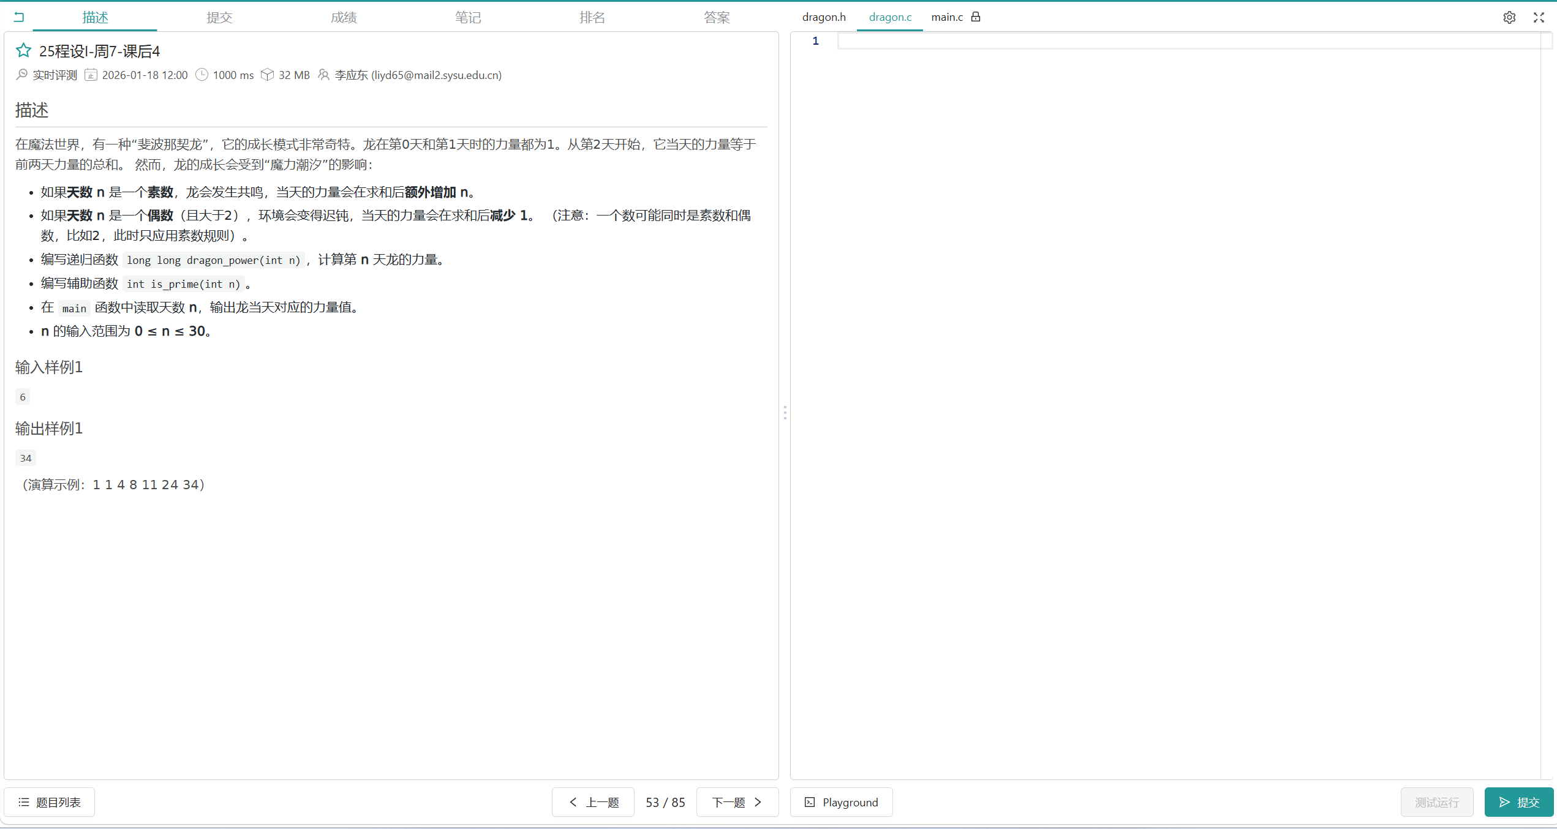Click the instructor person icon beside 李应东
The image size is (1557, 829).
coord(323,75)
